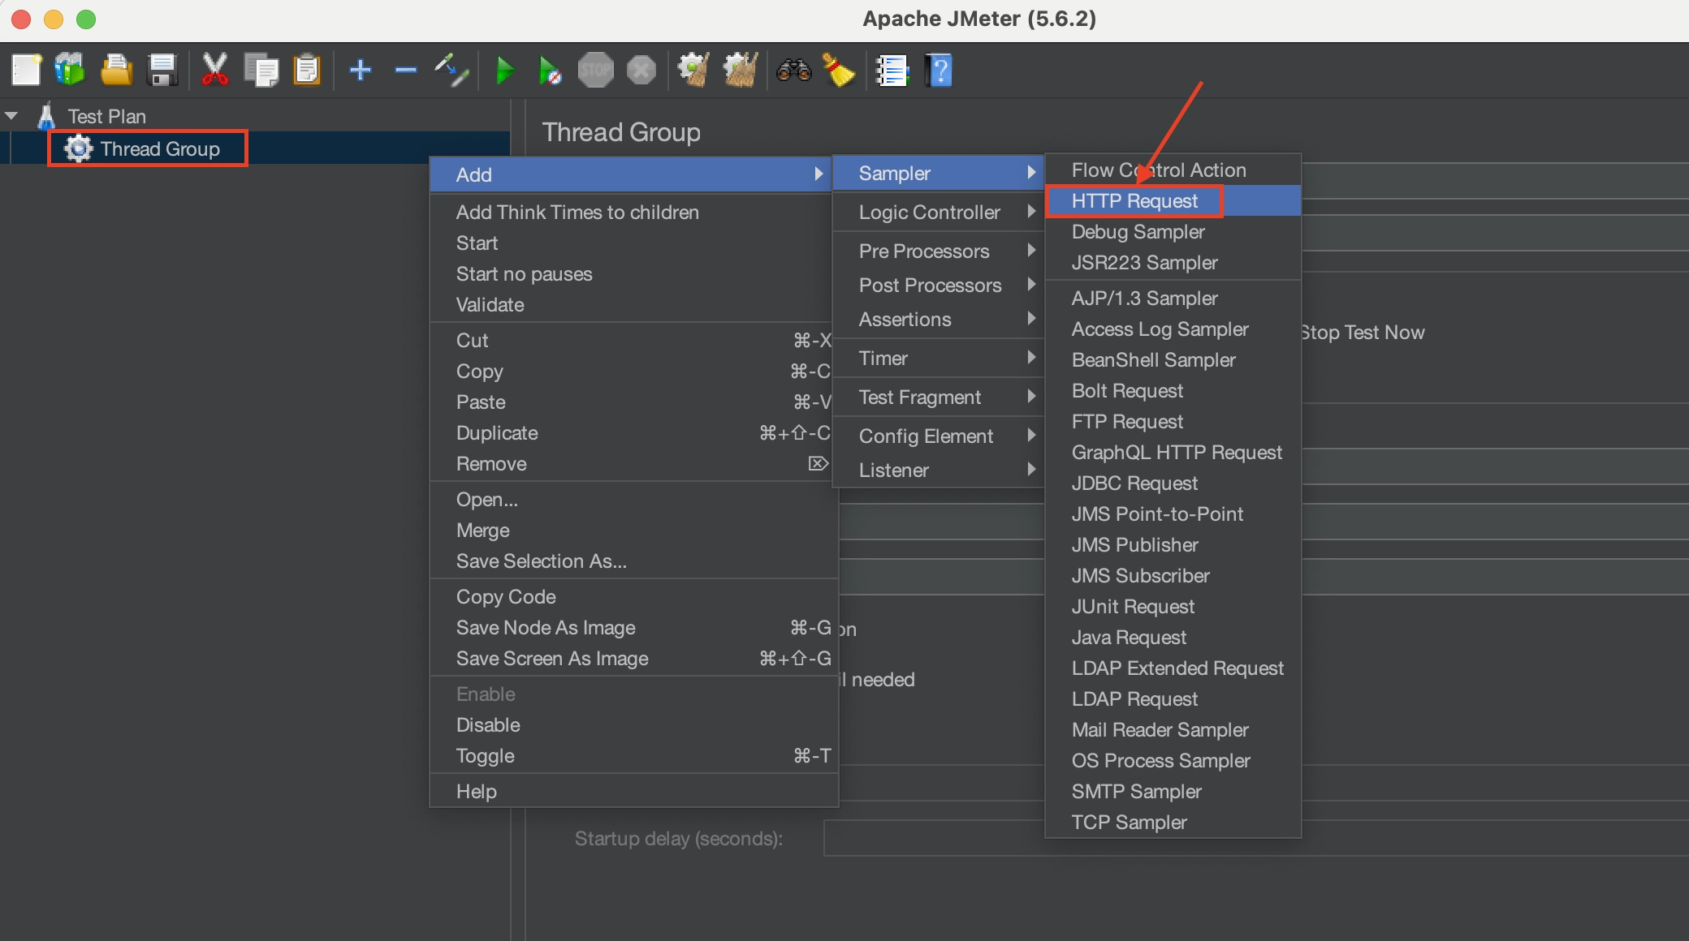Screen dimensions: 1689x941
Task: Click the Cut scissors icon
Action: (x=214, y=71)
